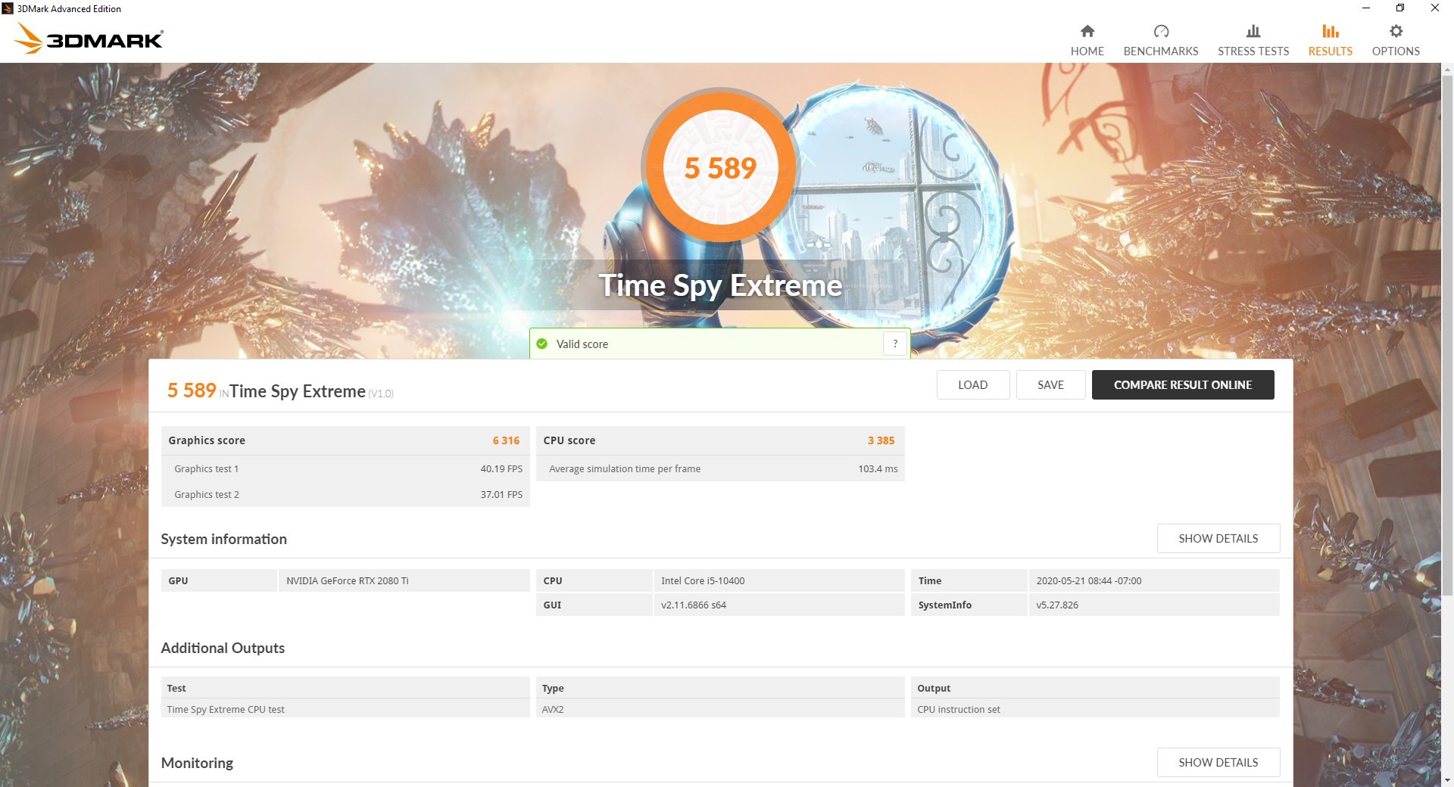Close the 3DMark window
The height and width of the screenshot is (787, 1454).
[x=1435, y=8]
